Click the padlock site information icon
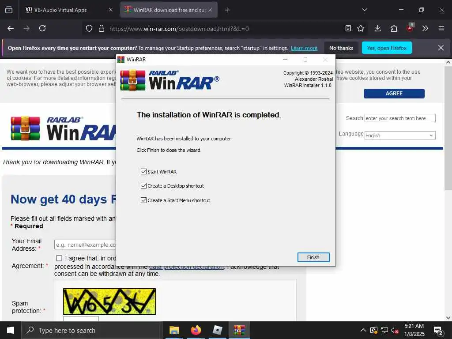This screenshot has height=339, width=452. click(101, 28)
